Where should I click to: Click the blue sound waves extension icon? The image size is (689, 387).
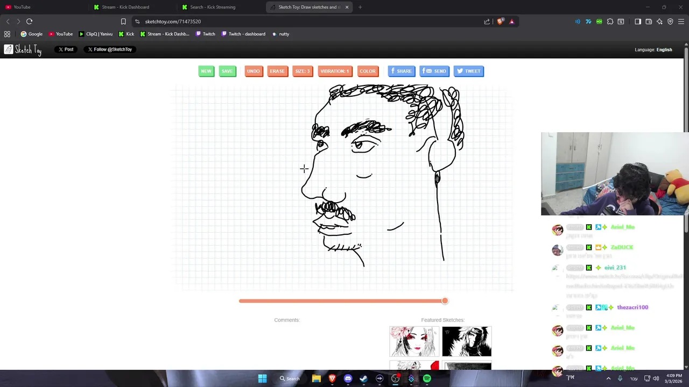[x=578, y=21]
